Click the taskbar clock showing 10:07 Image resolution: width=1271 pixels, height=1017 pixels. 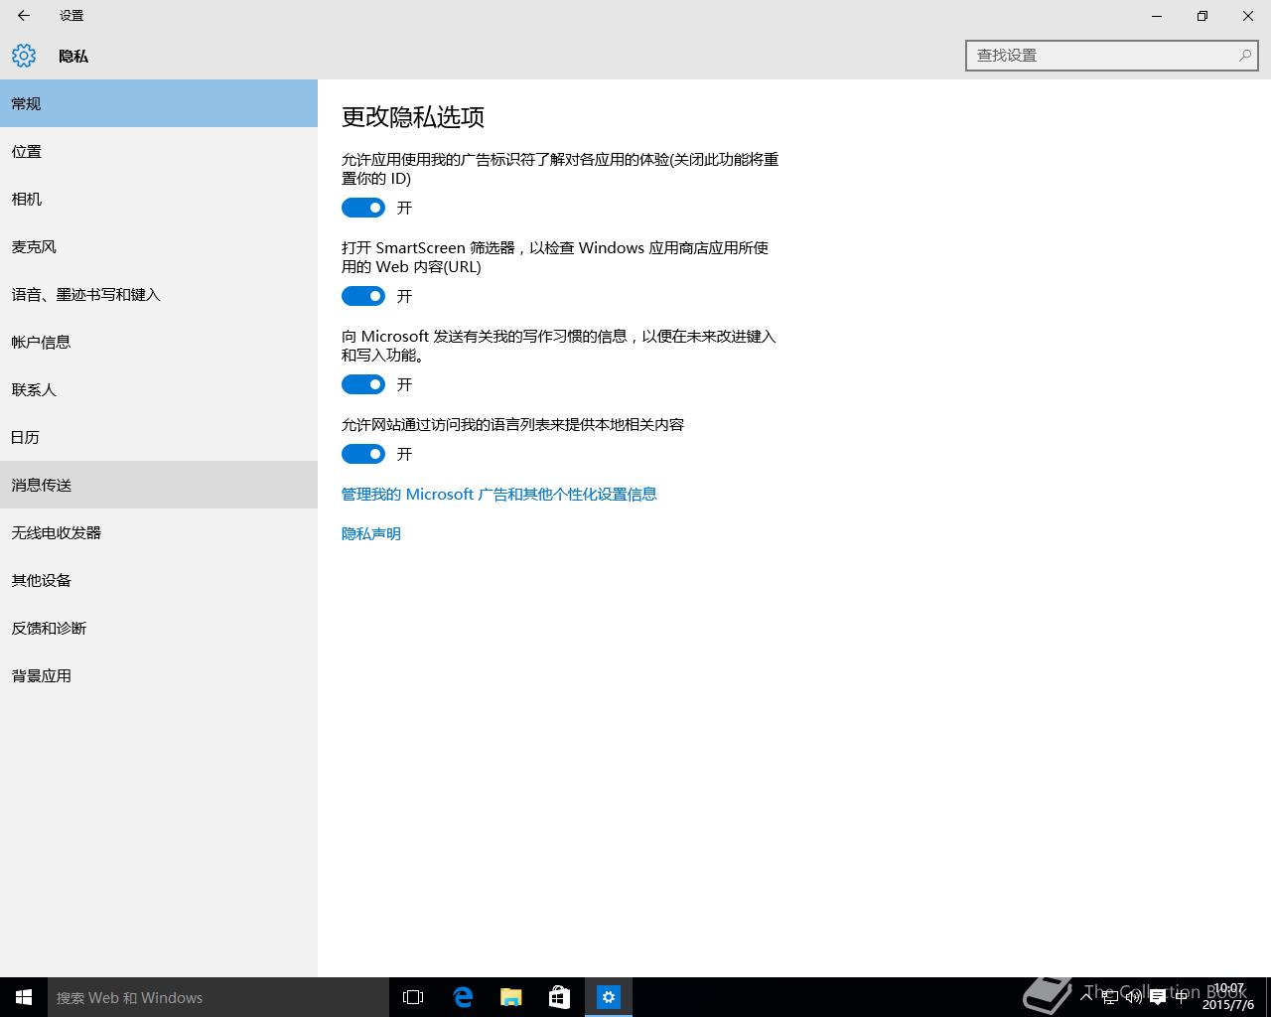(1228, 997)
